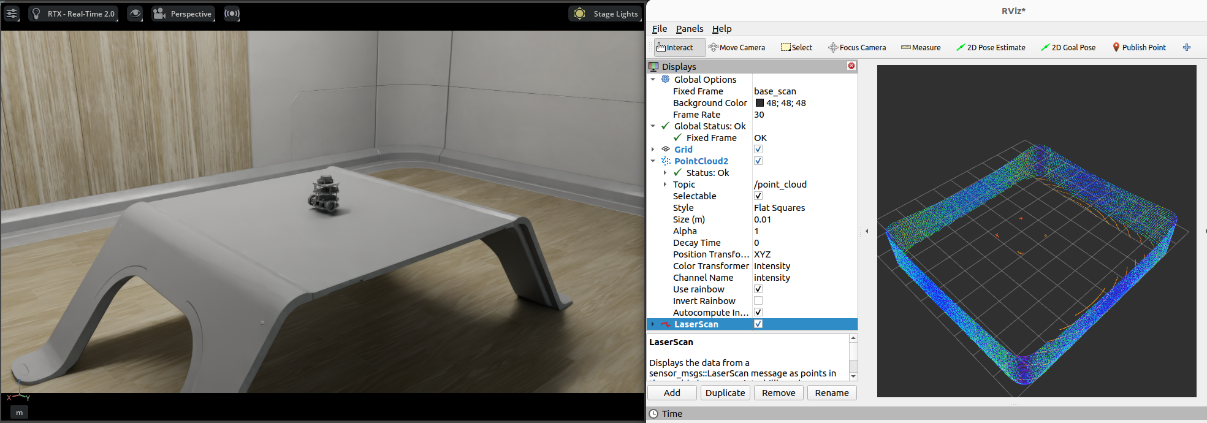Toggle the LaserScan display checkbox
The image size is (1207, 423).
pyautogui.click(x=758, y=324)
